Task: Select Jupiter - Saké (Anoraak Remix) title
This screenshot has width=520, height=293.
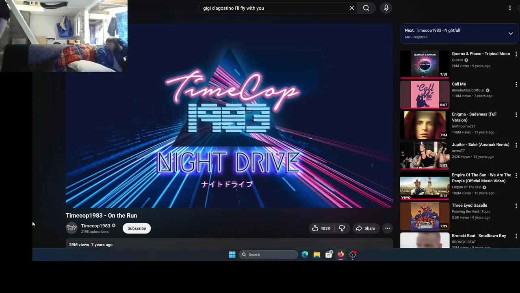Action: 480,144
